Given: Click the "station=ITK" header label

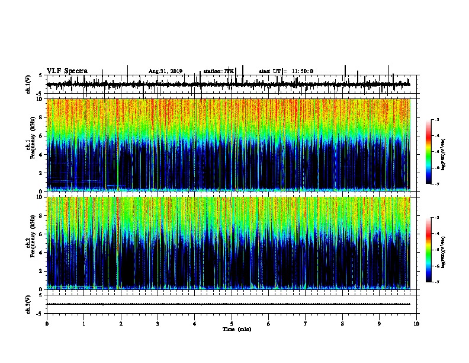Looking at the screenshot, I should (219, 71).
